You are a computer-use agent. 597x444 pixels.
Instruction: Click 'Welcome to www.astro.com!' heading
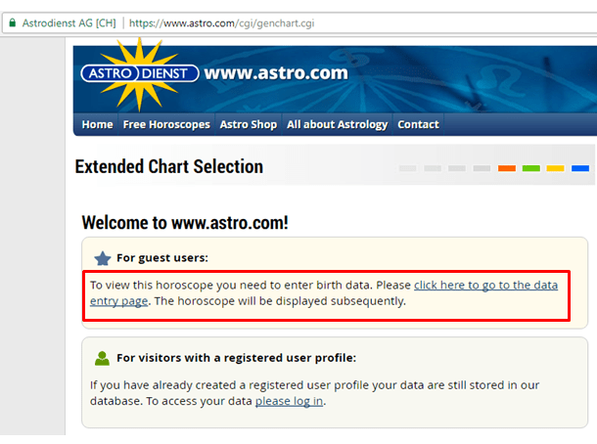185,223
